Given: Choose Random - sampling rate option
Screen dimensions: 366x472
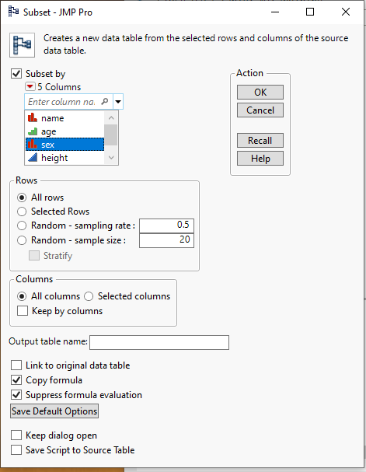Looking at the screenshot, I should click(22, 226).
